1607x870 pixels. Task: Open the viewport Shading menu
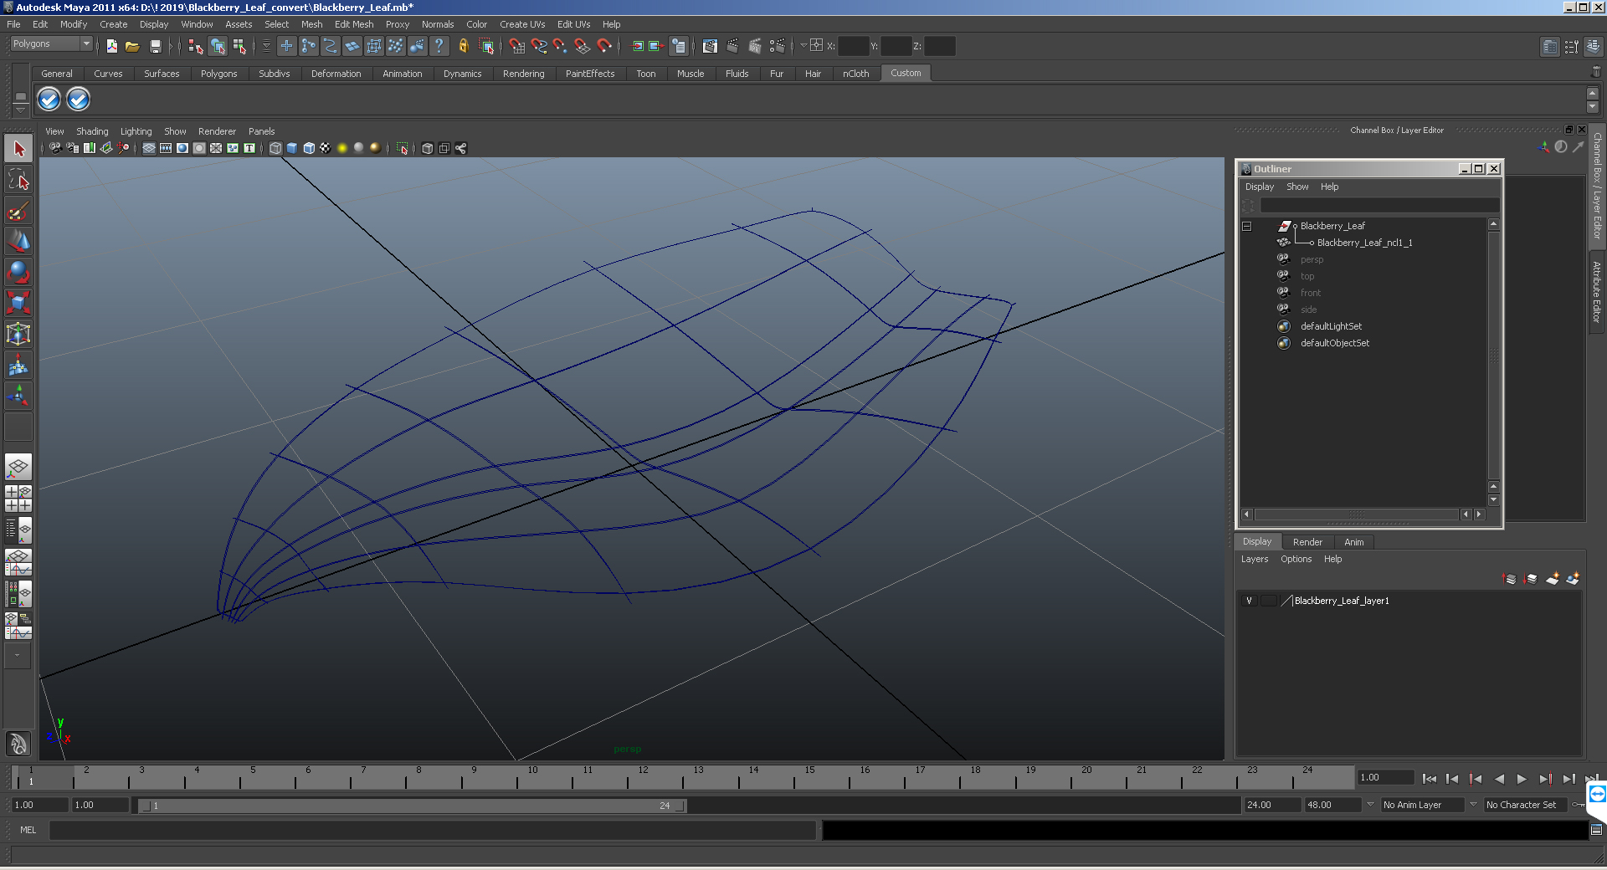(91, 131)
